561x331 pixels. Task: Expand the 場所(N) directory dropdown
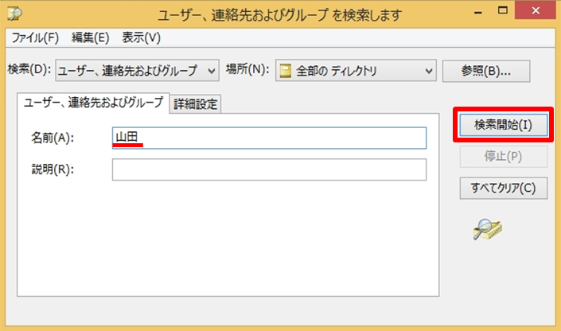click(356, 71)
